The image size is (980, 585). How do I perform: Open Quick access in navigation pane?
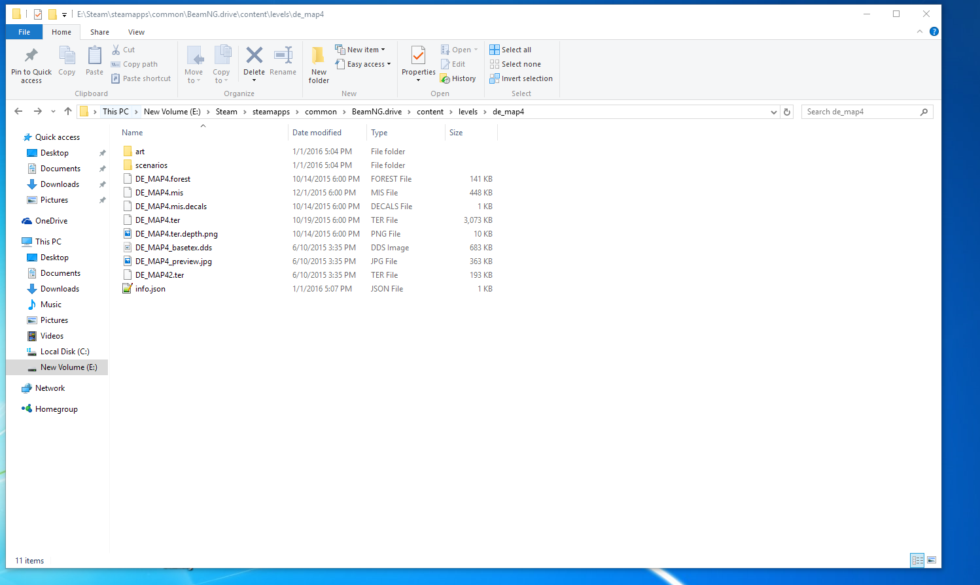(x=58, y=137)
